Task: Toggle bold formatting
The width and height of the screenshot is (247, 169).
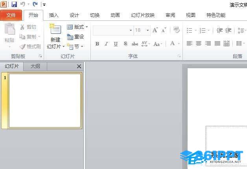Action: pos(97,44)
